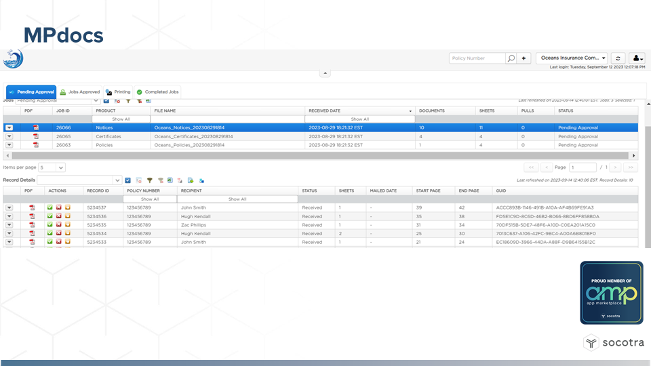The height and width of the screenshot is (366, 651).
Task: Open the PDF for job 26065
Action: (36, 136)
